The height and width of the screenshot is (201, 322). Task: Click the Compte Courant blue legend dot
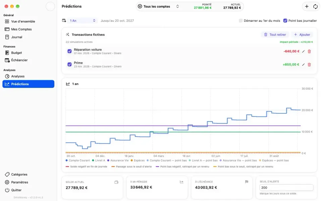(66, 160)
